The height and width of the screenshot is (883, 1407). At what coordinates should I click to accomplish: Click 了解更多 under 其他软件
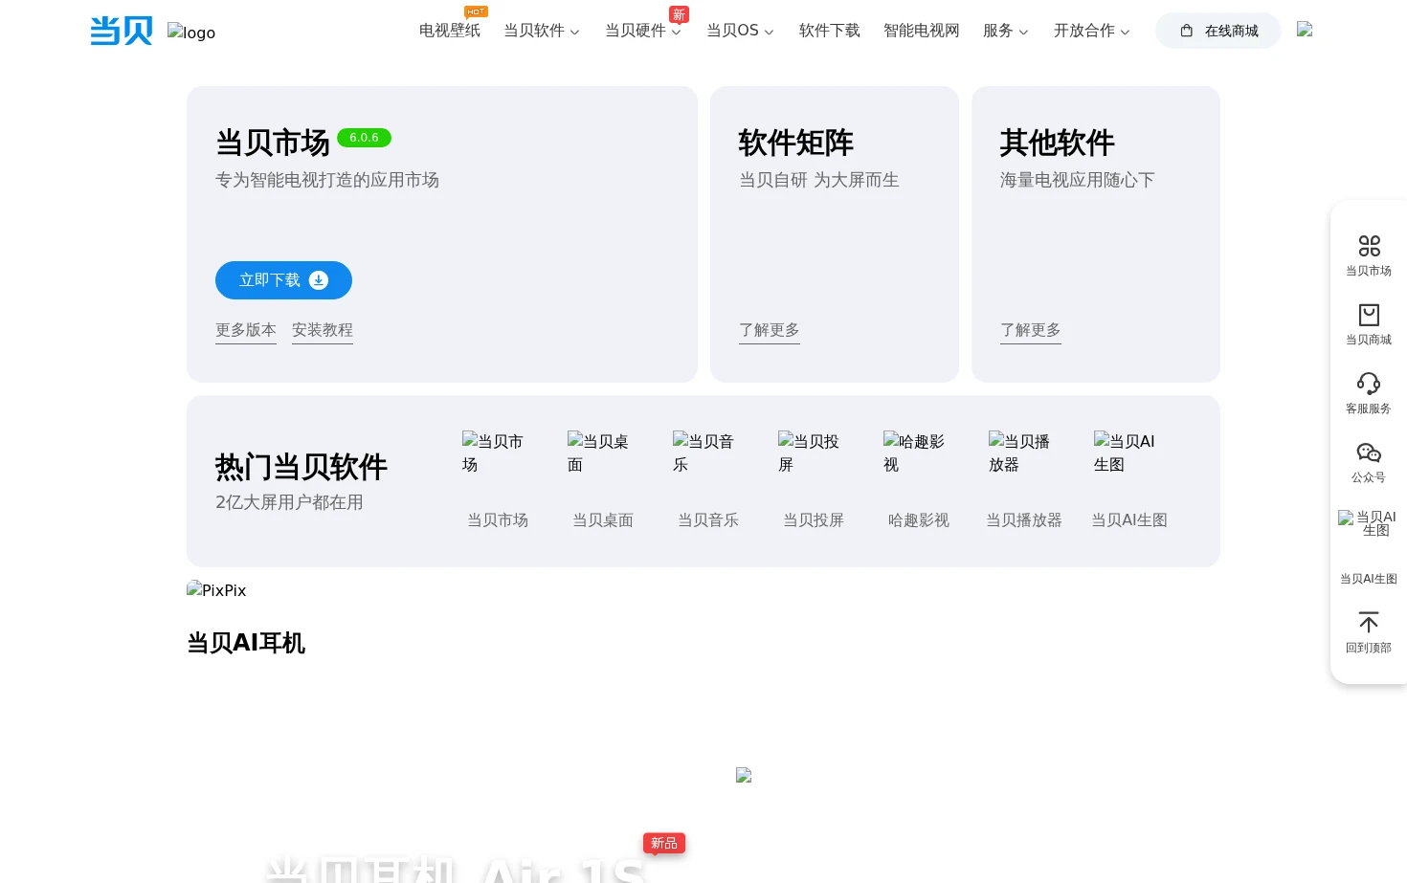tap(1031, 330)
